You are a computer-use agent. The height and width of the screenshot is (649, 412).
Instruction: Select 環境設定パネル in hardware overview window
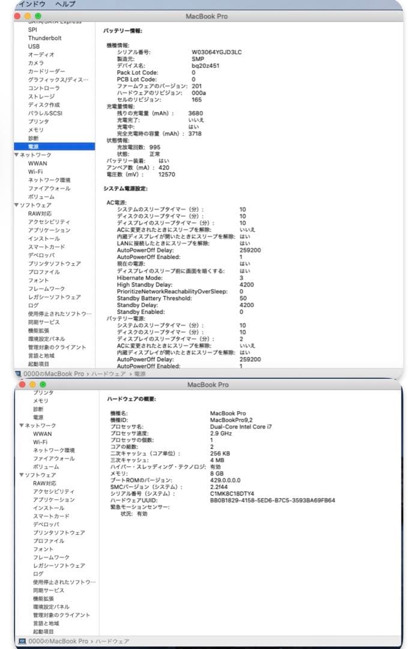pos(51,607)
